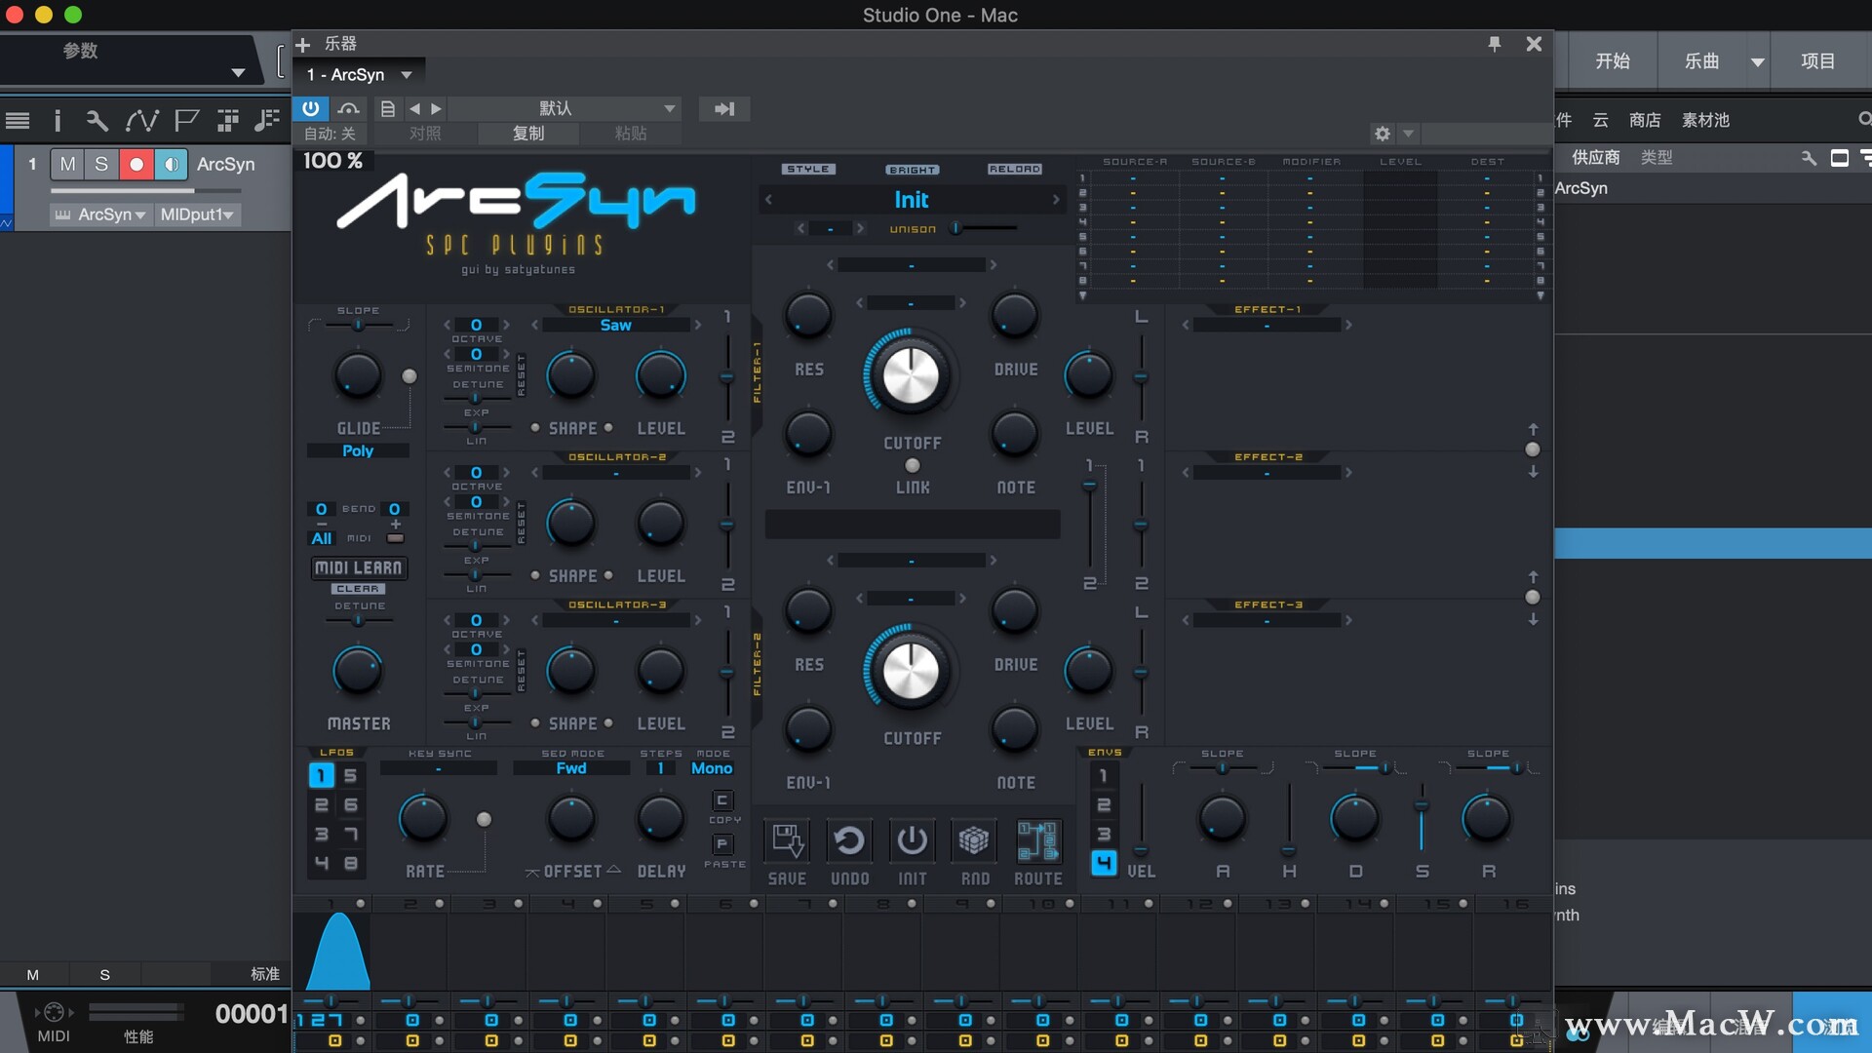Click the RELOAD button

[x=1015, y=170]
